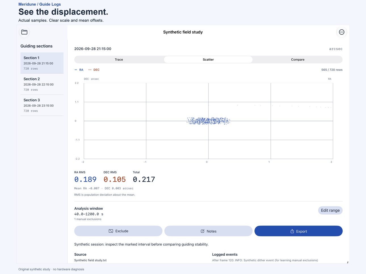Screen dimensions: 366x274
Task: Select Section 2 guiding section
Action: [42, 84]
